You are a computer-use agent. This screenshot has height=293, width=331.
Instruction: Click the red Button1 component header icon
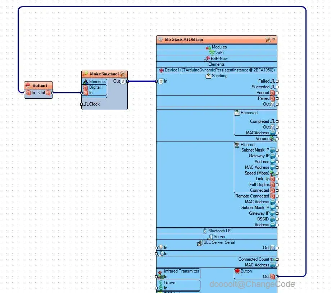(28, 85)
